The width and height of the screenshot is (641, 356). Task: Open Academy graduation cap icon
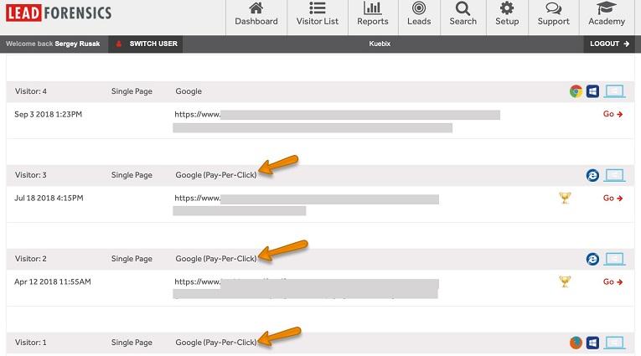tap(607, 8)
